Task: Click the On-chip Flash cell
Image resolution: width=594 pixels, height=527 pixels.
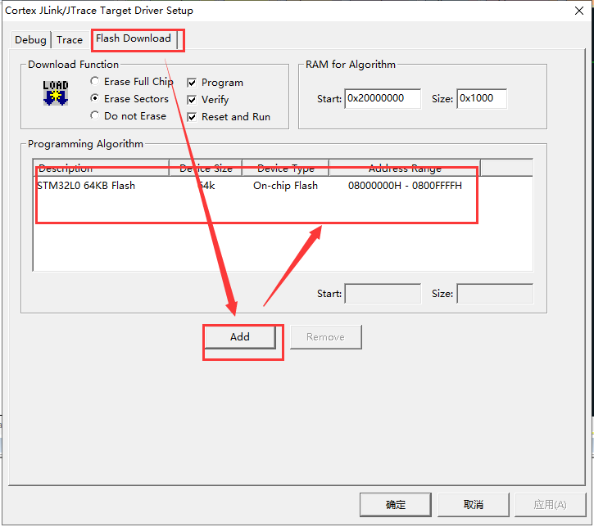Action: point(285,186)
